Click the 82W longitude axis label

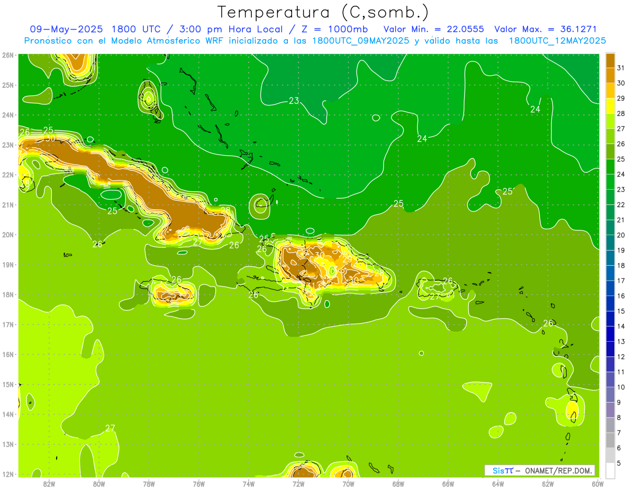[x=49, y=484]
